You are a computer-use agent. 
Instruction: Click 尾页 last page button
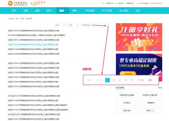pos(151,80)
